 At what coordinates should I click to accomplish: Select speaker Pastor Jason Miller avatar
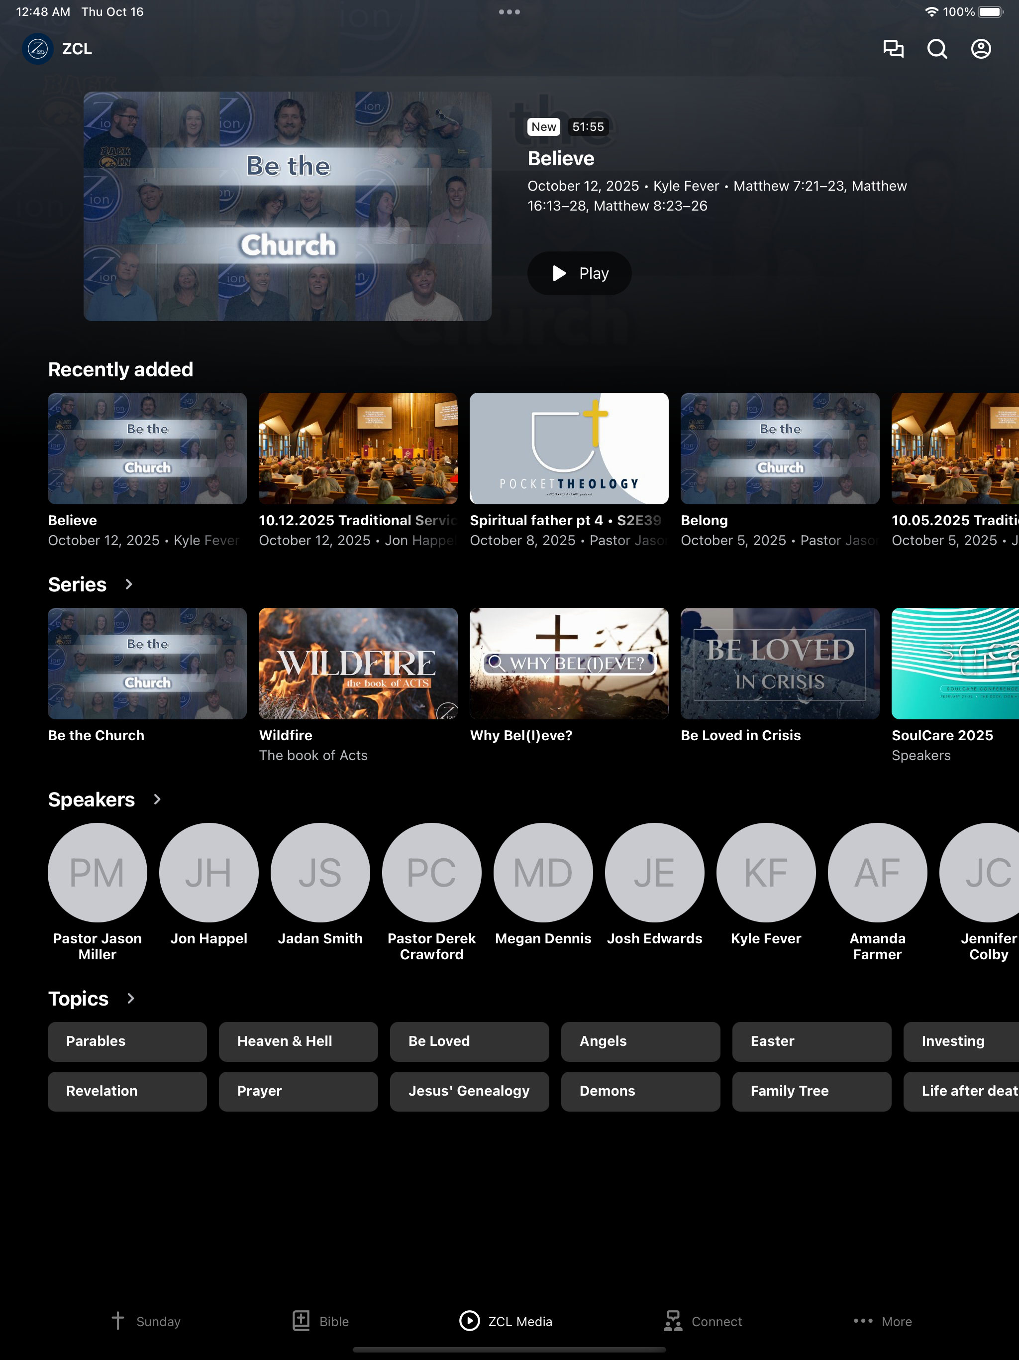98,873
